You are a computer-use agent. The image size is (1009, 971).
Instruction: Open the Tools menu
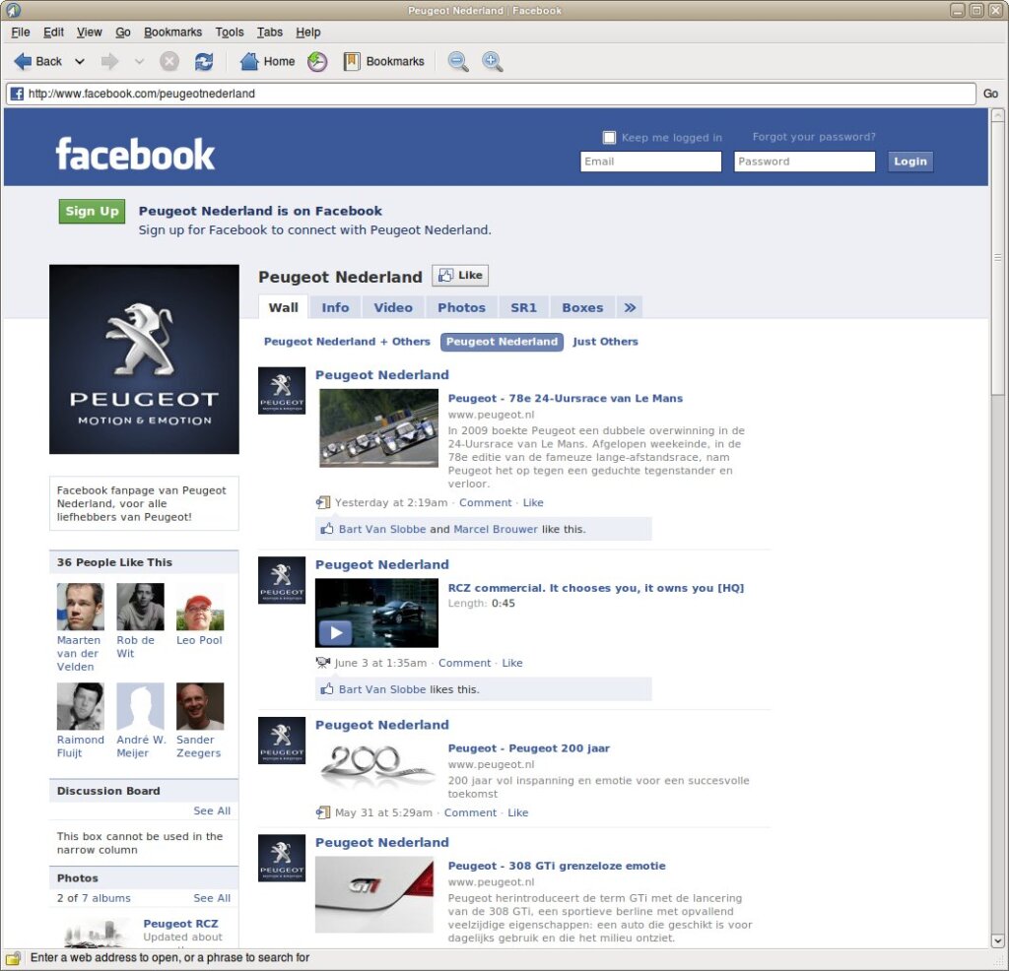[x=230, y=32]
